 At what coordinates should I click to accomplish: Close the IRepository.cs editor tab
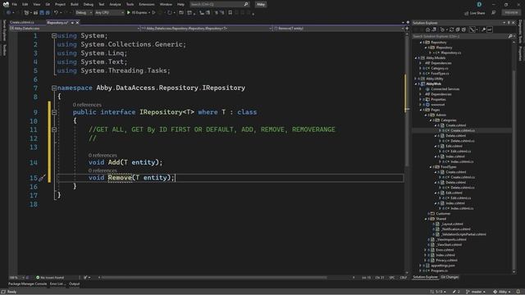click(77, 23)
